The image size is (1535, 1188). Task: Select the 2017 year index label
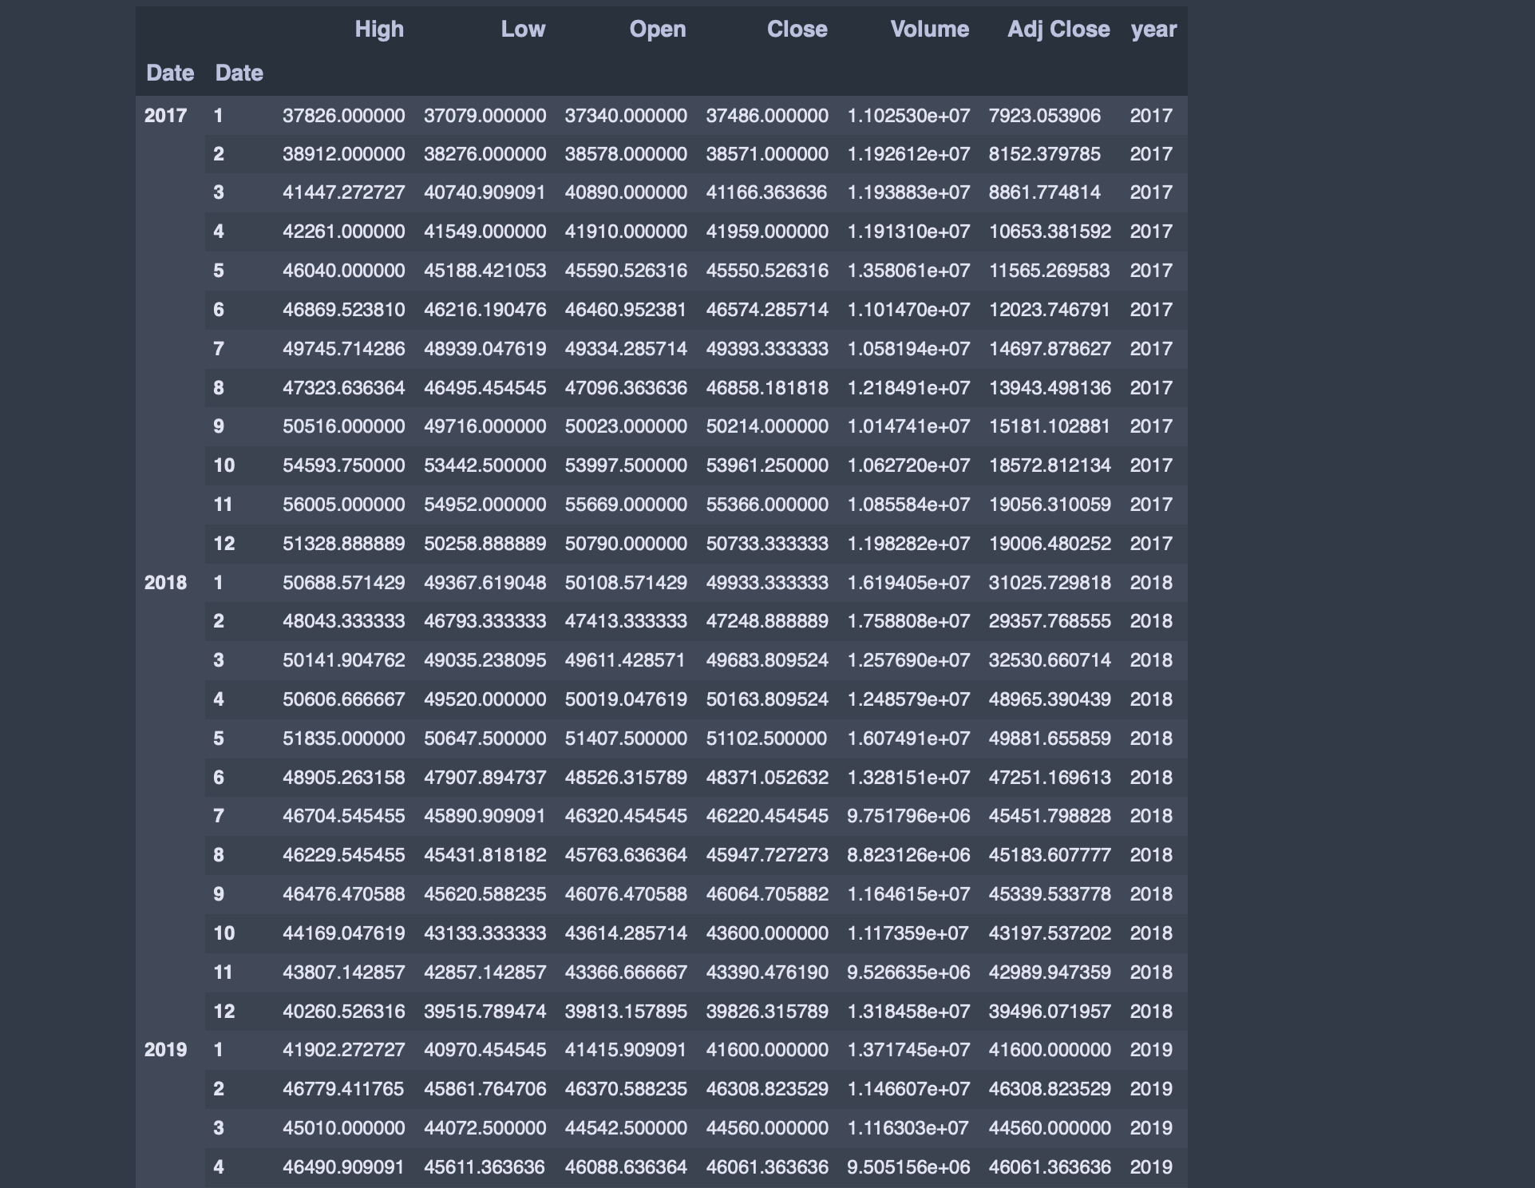pos(166,116)
